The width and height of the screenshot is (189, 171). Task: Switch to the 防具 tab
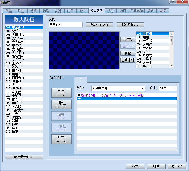(x=70, y=11)
